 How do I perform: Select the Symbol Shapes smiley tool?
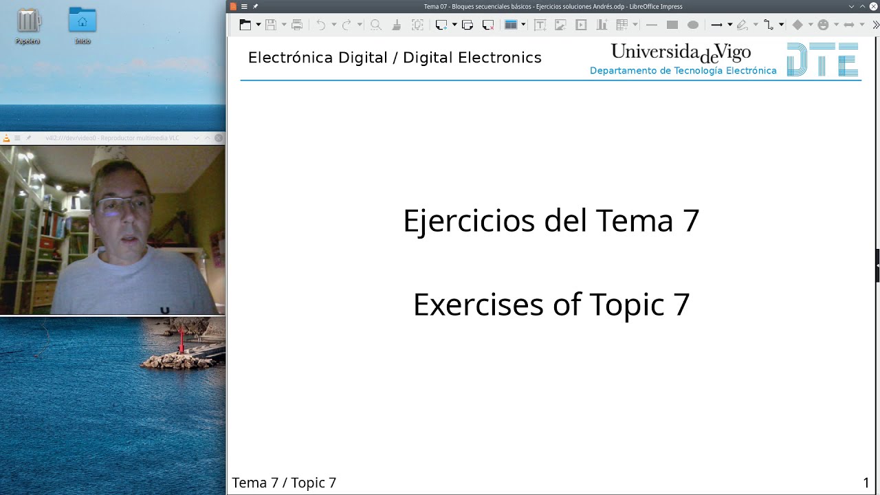[824, 25]
